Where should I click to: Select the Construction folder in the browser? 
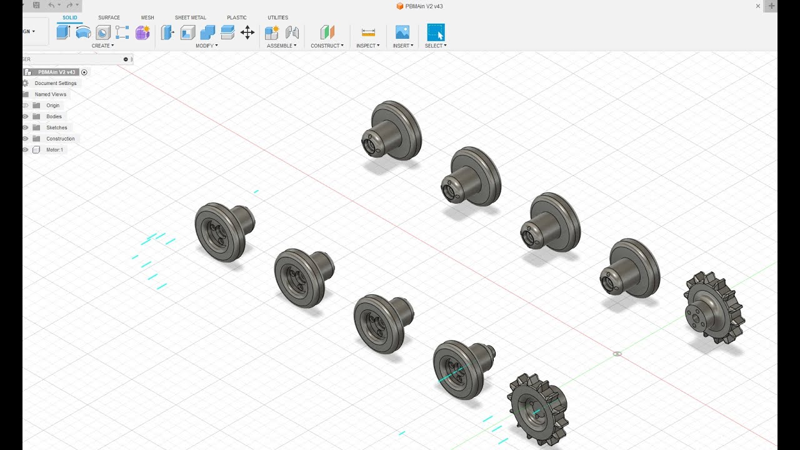[x=60, y=139]
